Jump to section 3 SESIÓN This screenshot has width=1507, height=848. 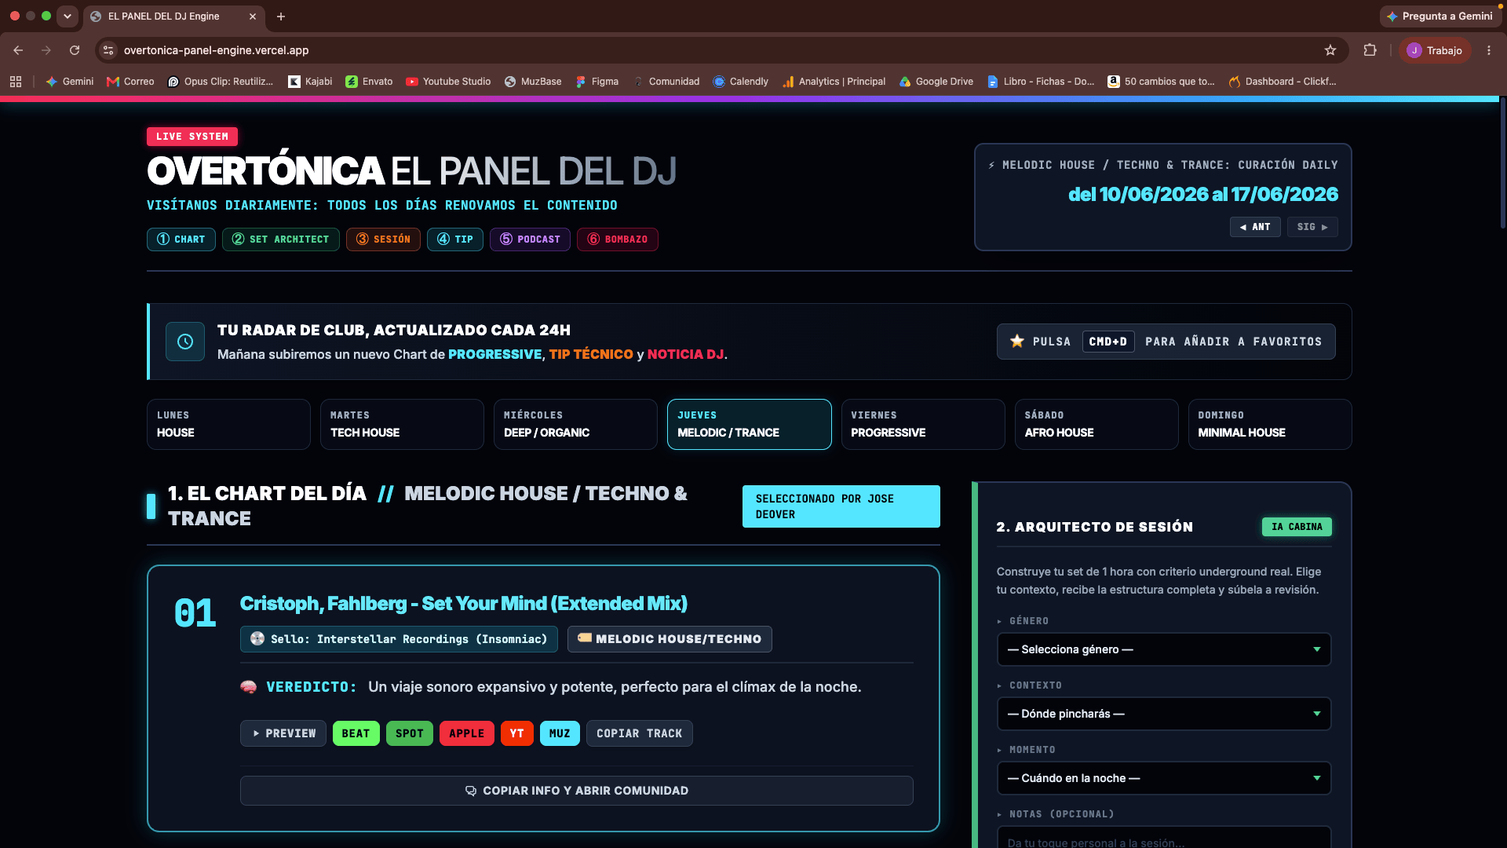pyautogui.click(x=383, y=239)
